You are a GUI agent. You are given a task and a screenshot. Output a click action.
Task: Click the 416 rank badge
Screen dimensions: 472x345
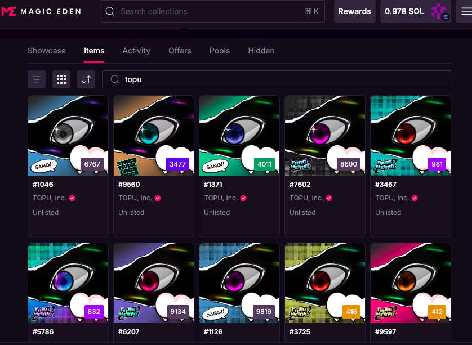coord(351,312)
